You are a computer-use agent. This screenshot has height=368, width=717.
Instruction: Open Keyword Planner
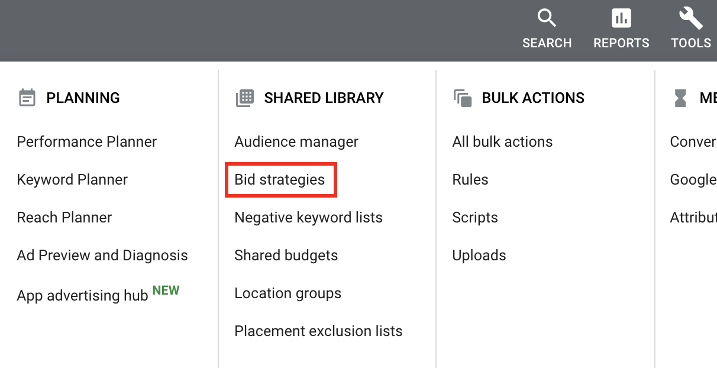tap(72, 180)
